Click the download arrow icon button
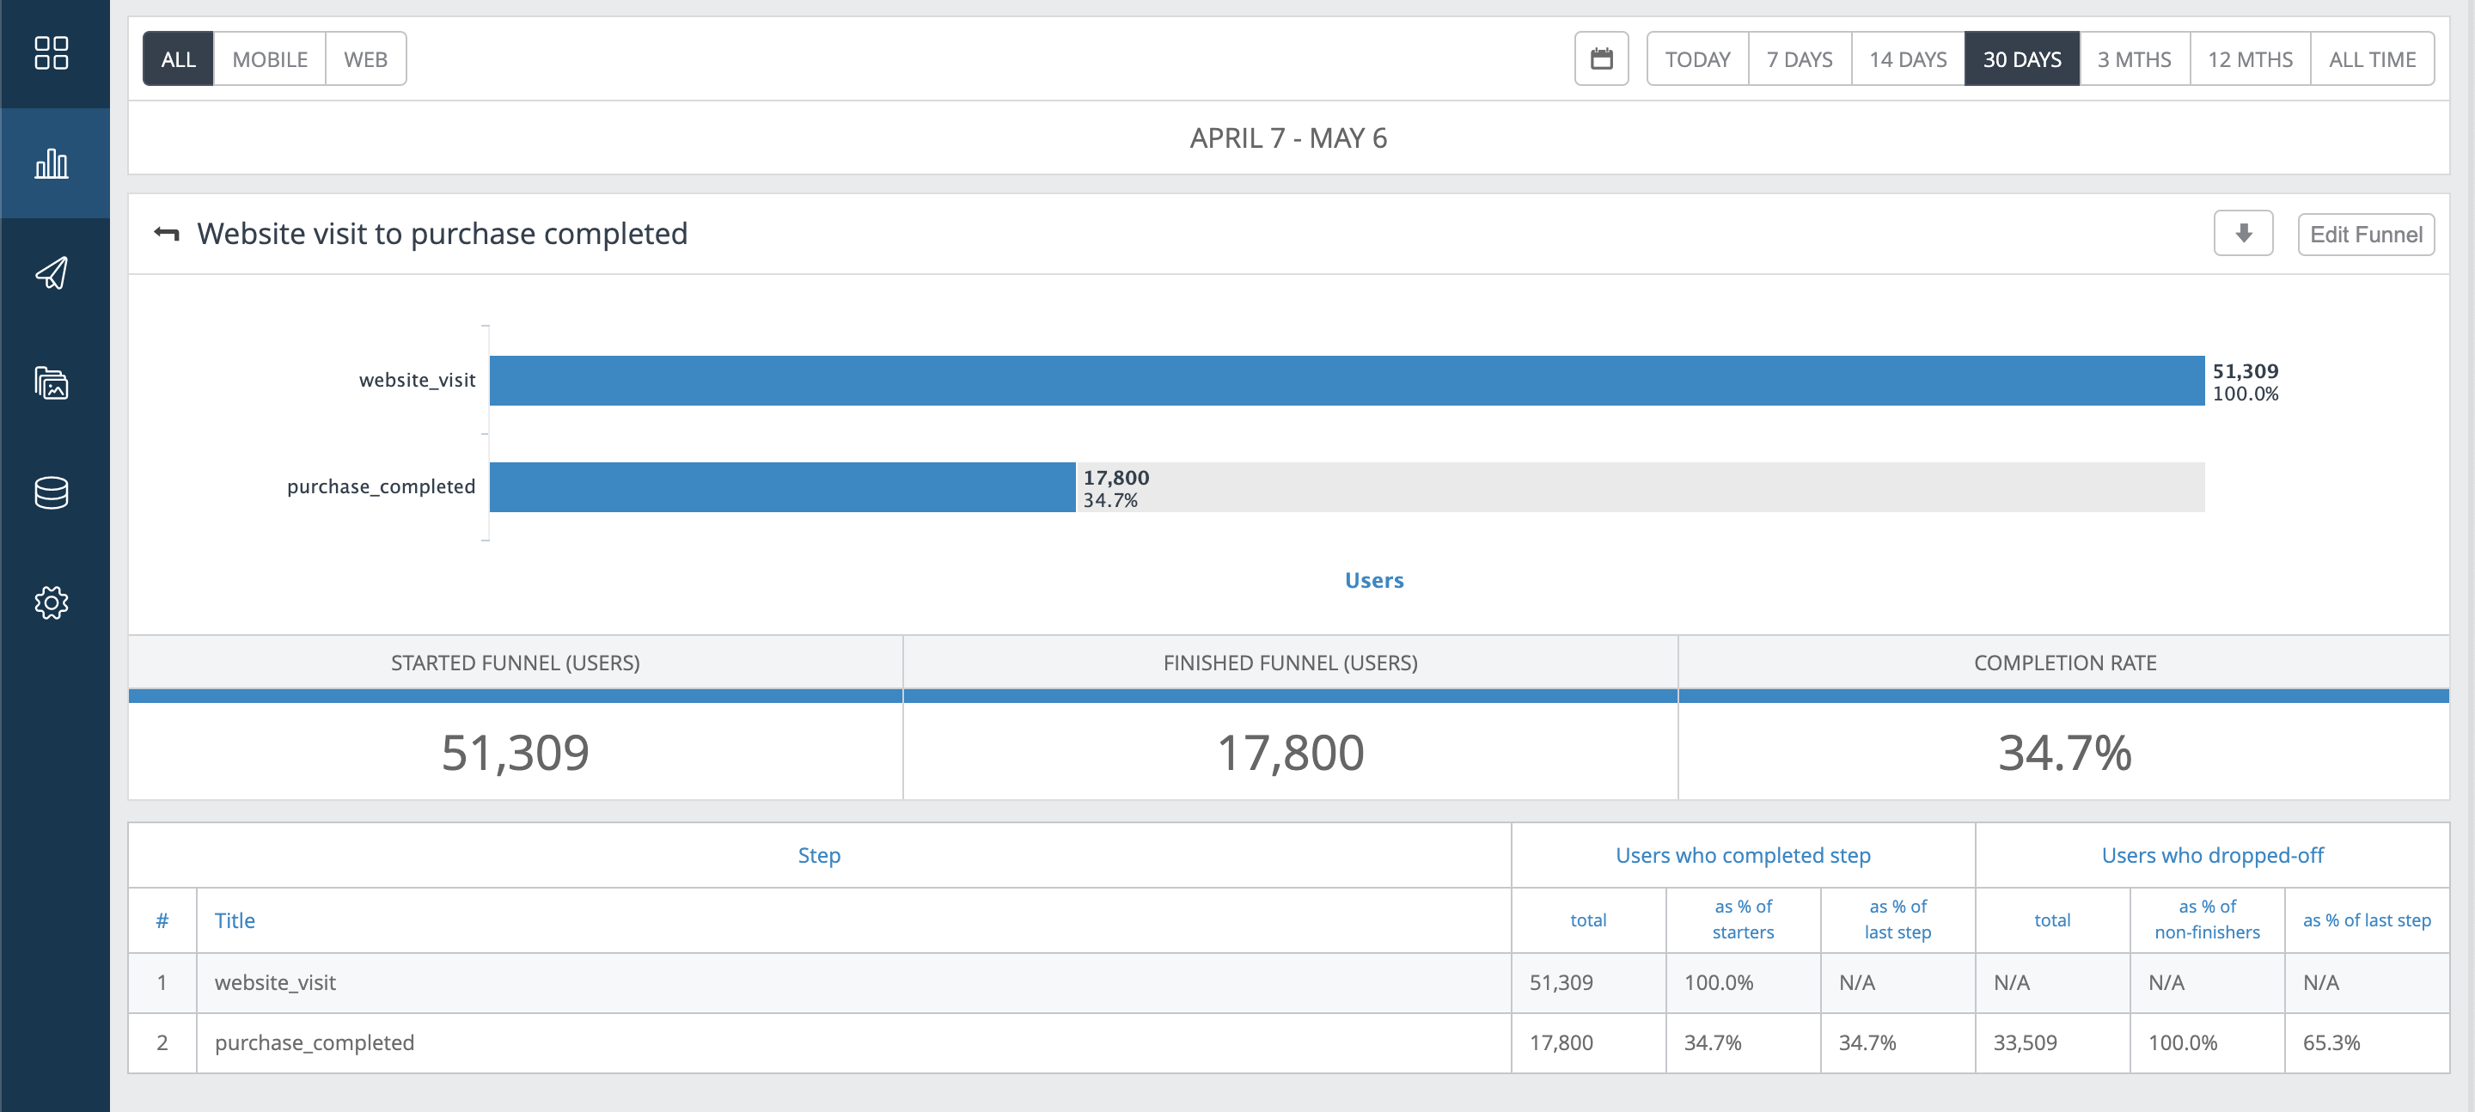 click(x=2242, y=234)
